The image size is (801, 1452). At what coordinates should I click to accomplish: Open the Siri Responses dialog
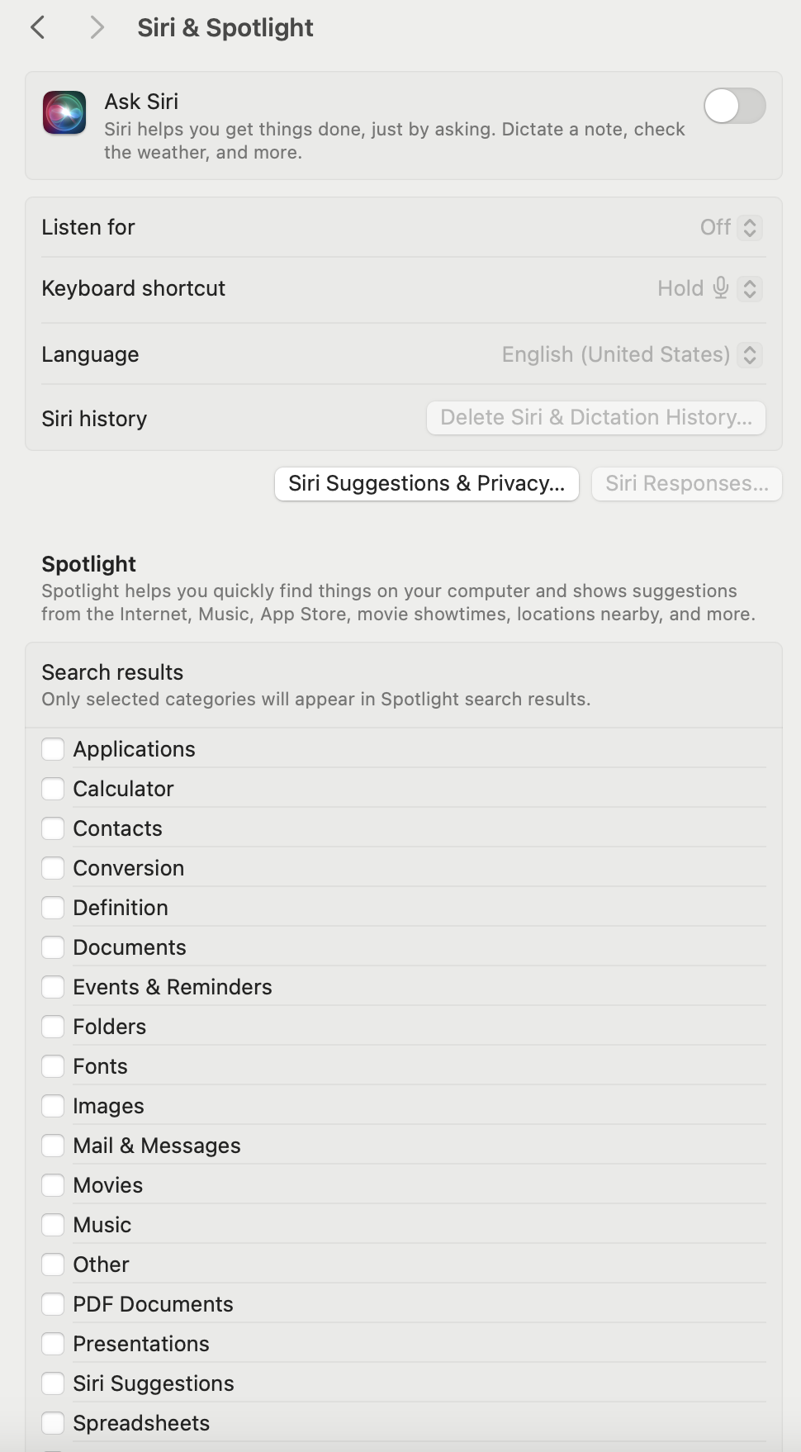pyautogui.click(x=686, y=483)
